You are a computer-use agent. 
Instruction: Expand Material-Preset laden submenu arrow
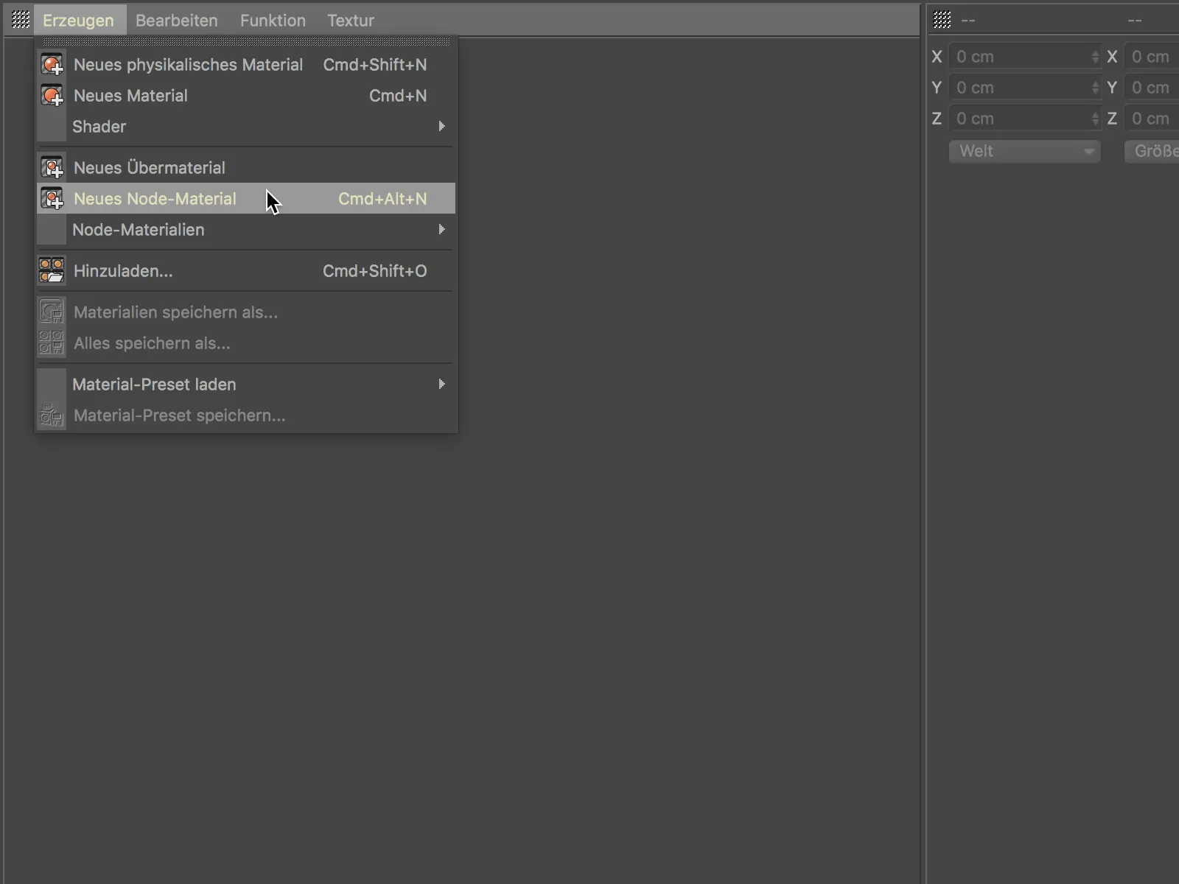441,385
